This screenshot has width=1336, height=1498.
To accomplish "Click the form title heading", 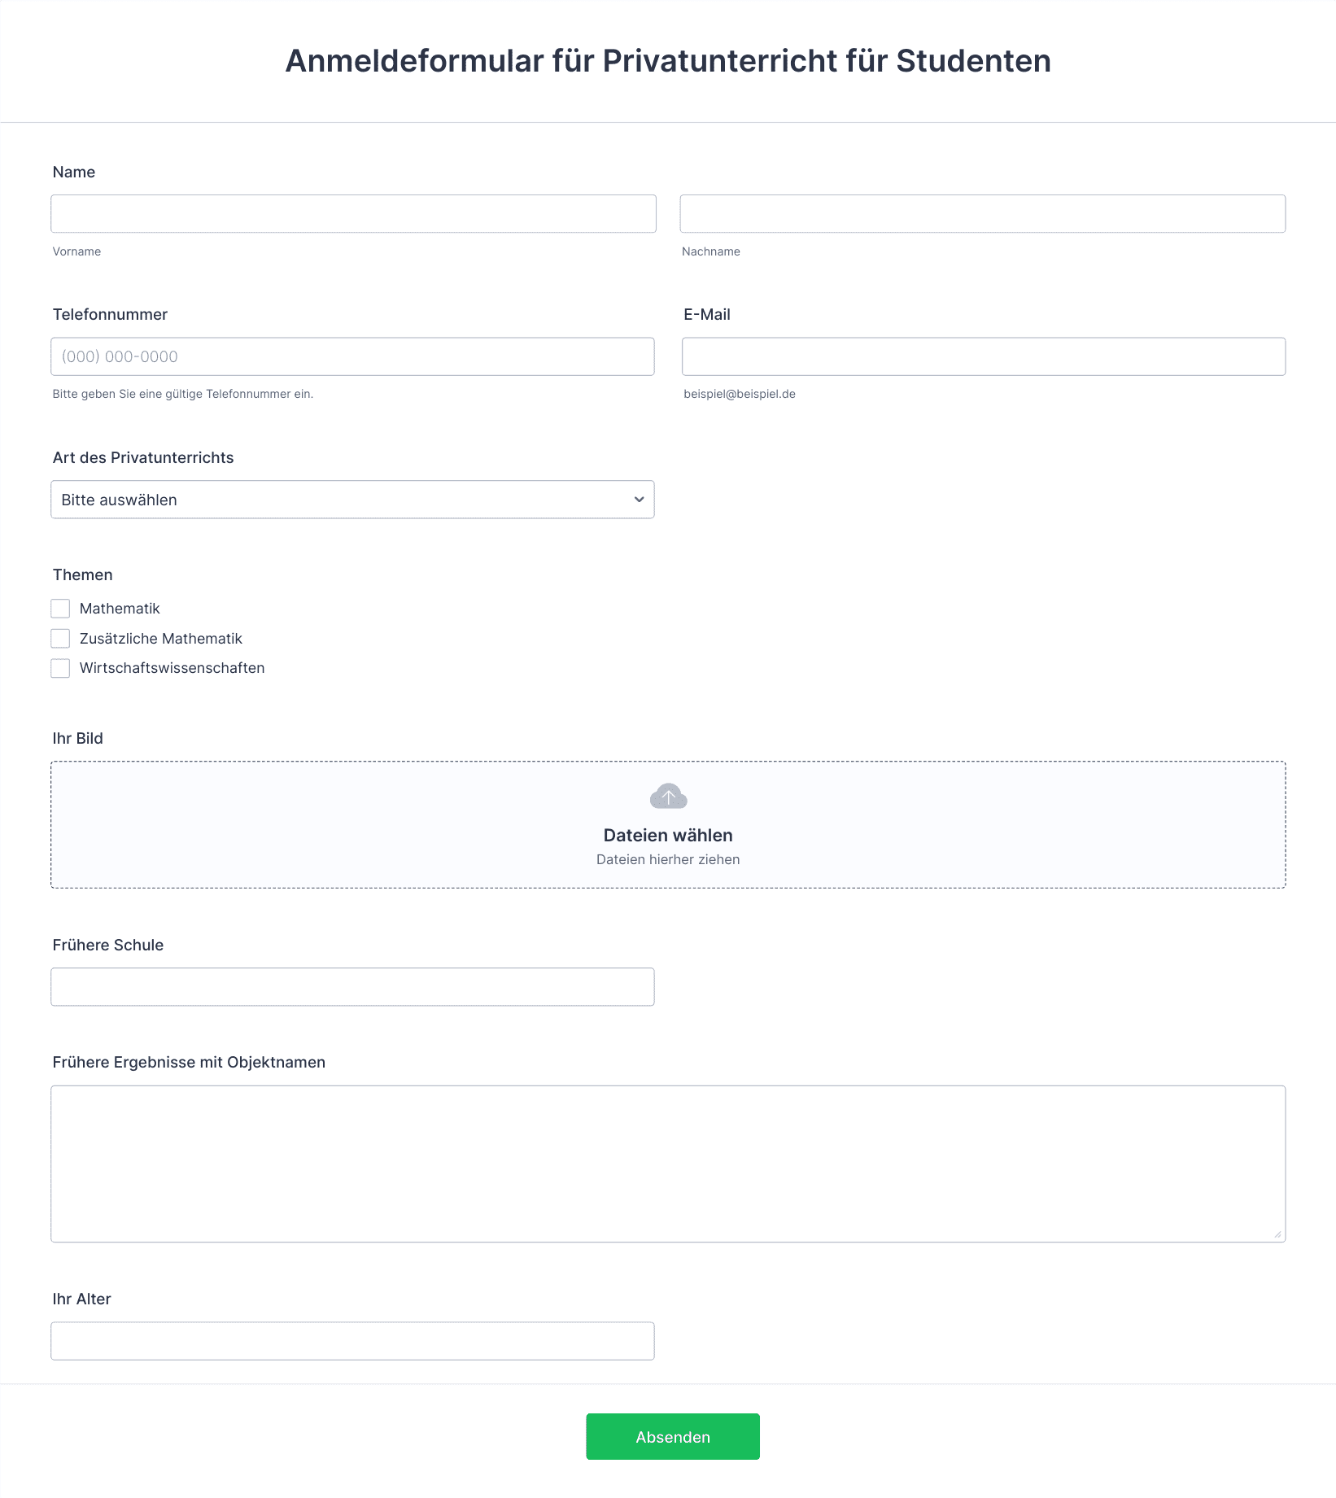I will [x=668, y=61].
